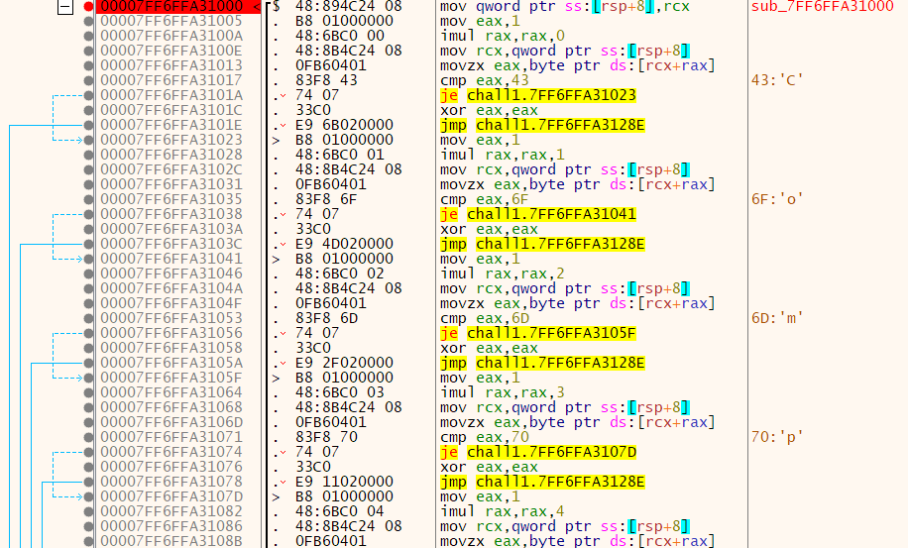This screenshot has height=548, width=908.
Task: Click jmp chall1.7FF6FFA3128E at address 3103C
Action: (542, 244)
